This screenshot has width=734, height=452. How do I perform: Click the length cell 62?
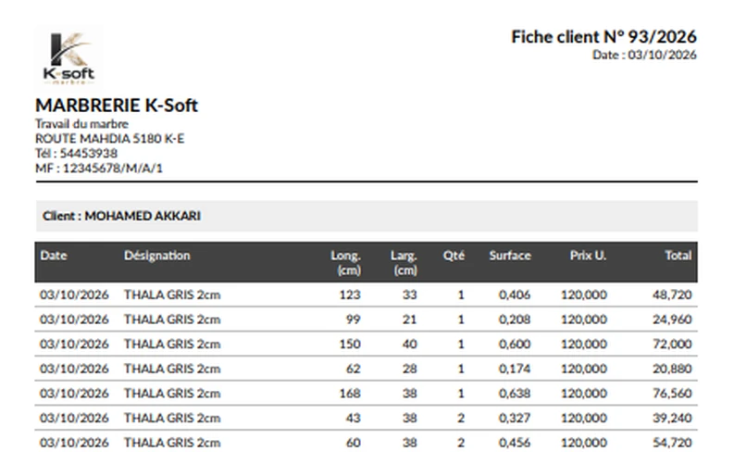354,369
